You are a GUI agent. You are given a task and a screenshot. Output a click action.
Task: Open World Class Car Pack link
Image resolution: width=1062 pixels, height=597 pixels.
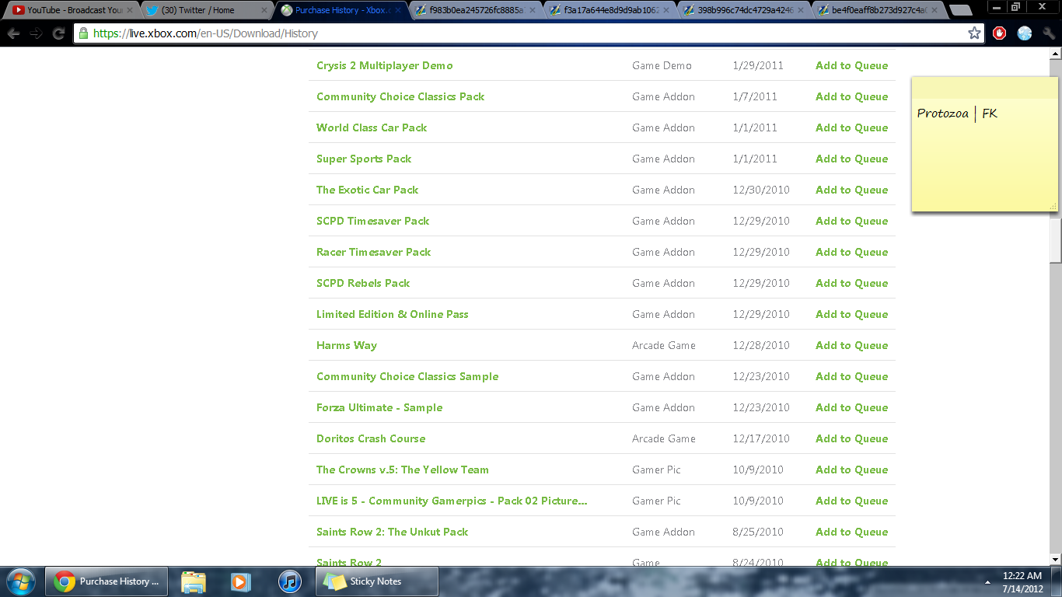click(372, 127)
